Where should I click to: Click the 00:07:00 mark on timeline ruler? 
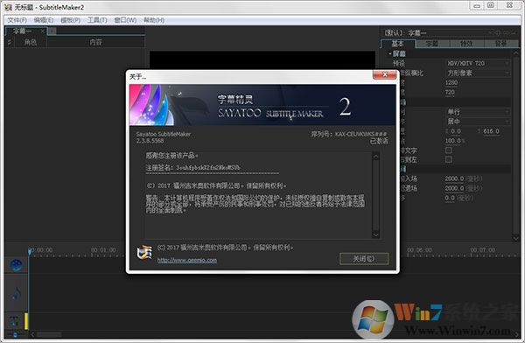tap(482, 250)
